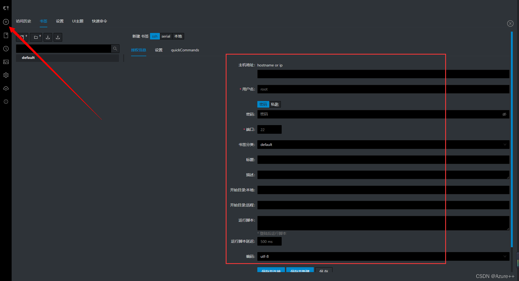Open the history sidebar icon
519x281 pixels.
click(x=6, y=49)
